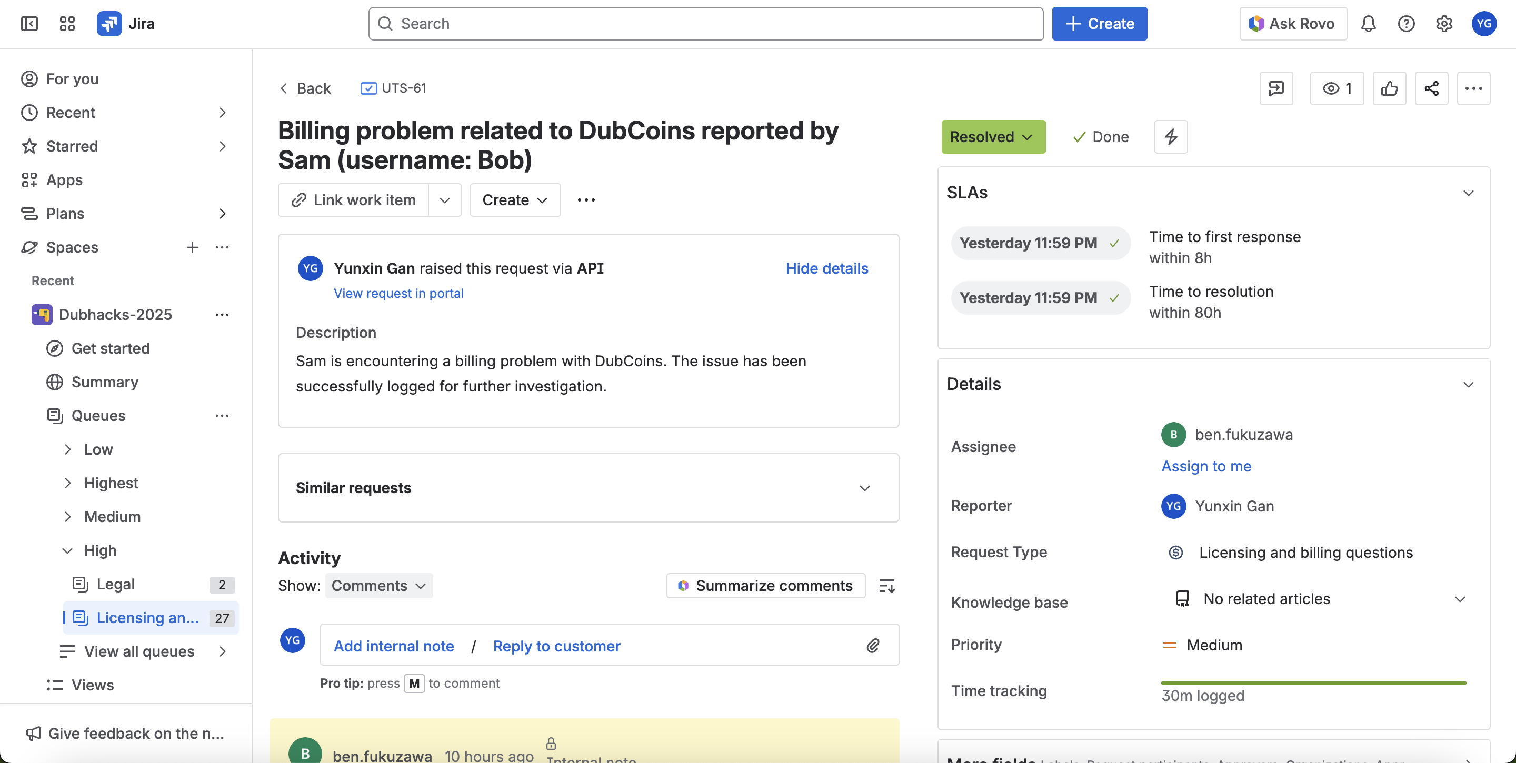Click the Assign to me link
The image size is (1516, 763).
click(x=1206, y=466)
